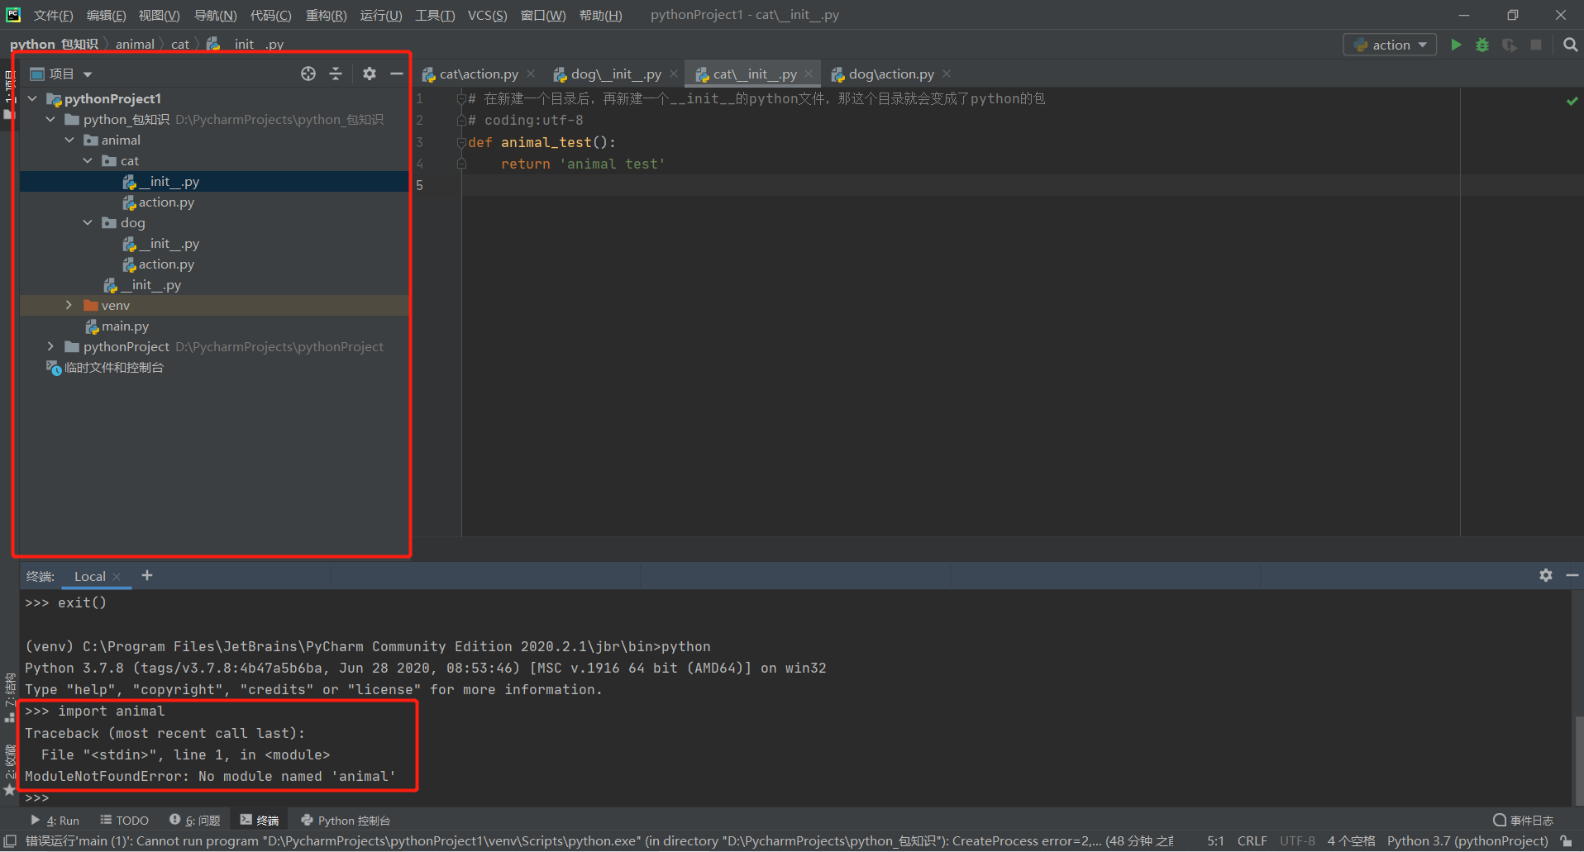Open the 帮助(H) menu
The width and height of the screenshot is (1584, 852).
pos(600,16)
